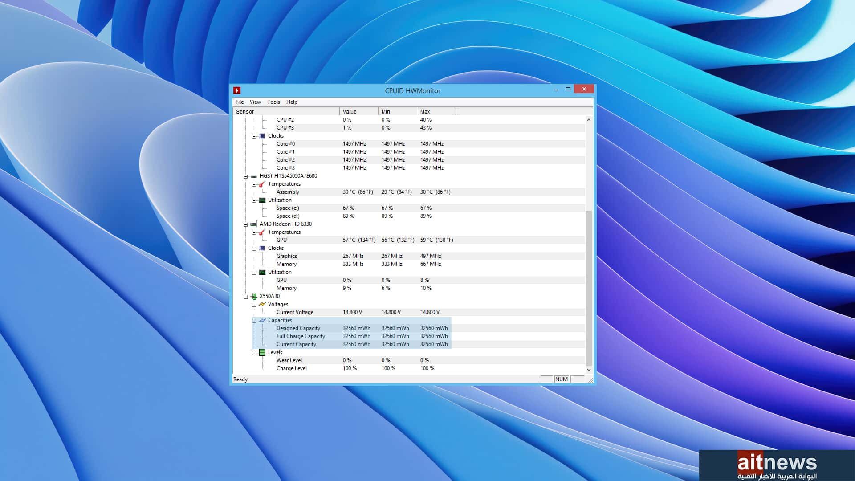Collapse the CPU Clocks node
This screenshot has width=855, height=481.
(x=254, y=136)
